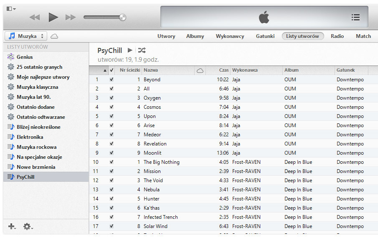378x238 pixels.
Task: Open the Radio tab
Action: (x=337, y=36)
